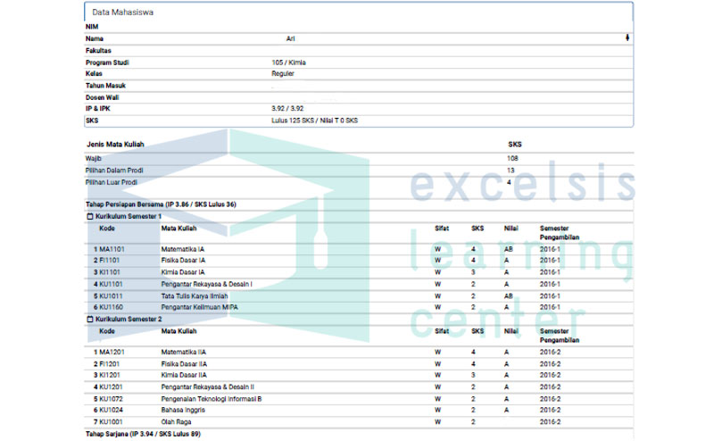Select course code MA1101

[x=112, y=249]
